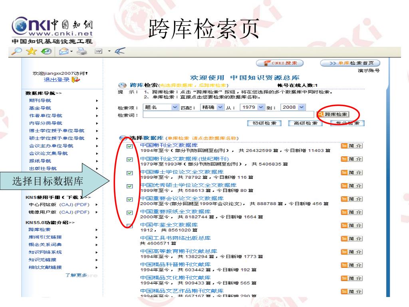Click the 检索词 input field
The height and width of the screenshot is (307, 409).
(x=228, y=115)
